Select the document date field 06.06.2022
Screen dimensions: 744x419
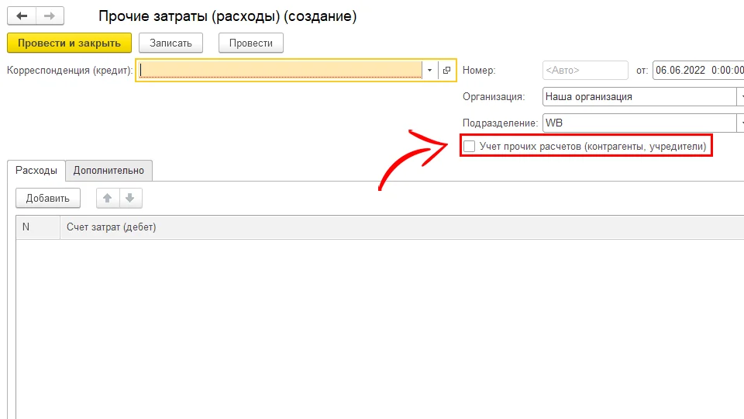[696, 71]
